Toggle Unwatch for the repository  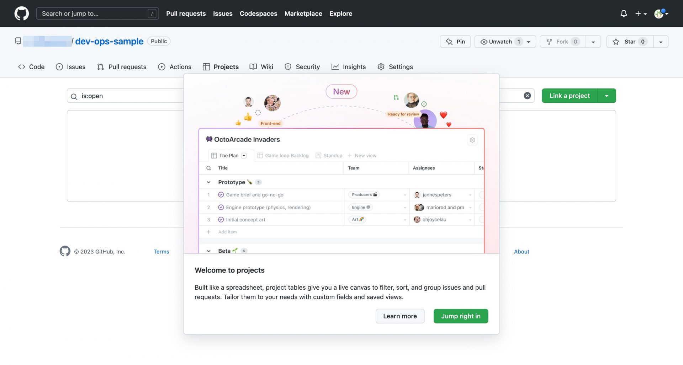(x=500, y=42)
